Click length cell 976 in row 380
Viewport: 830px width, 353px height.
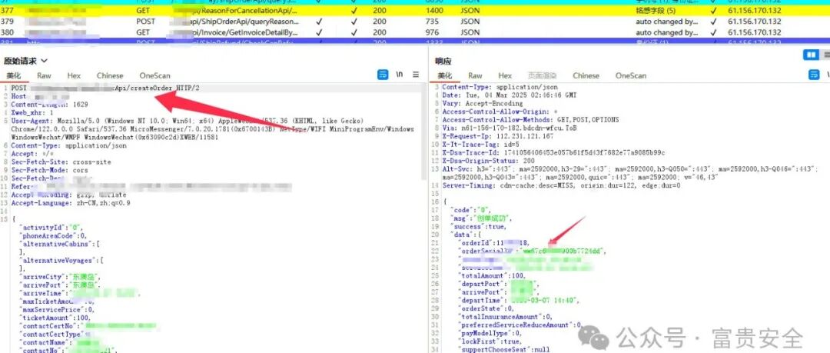[x=432, y=32]
